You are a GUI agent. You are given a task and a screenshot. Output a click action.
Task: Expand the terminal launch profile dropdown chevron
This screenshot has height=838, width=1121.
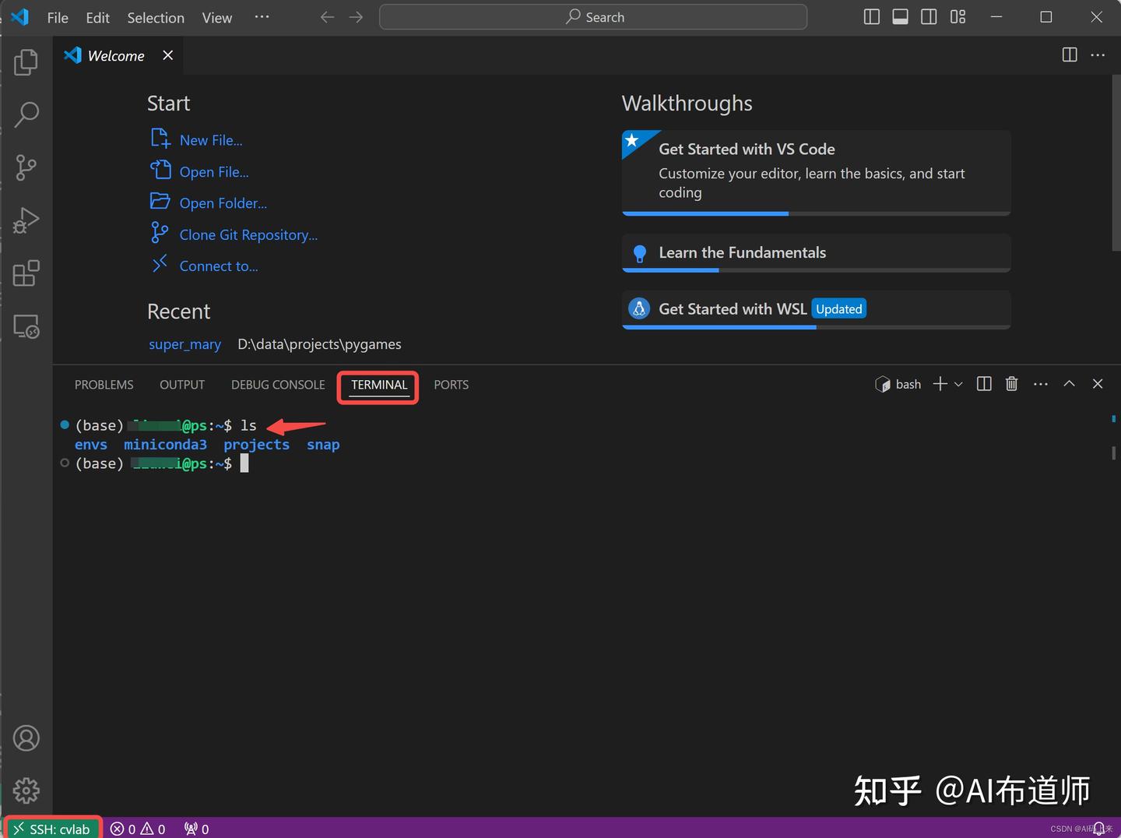958,384
